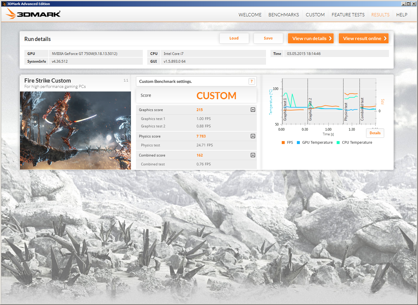Viewport: 418px width, 305px height.
Task: Click the help question mark icon
Action: [251, 81]
